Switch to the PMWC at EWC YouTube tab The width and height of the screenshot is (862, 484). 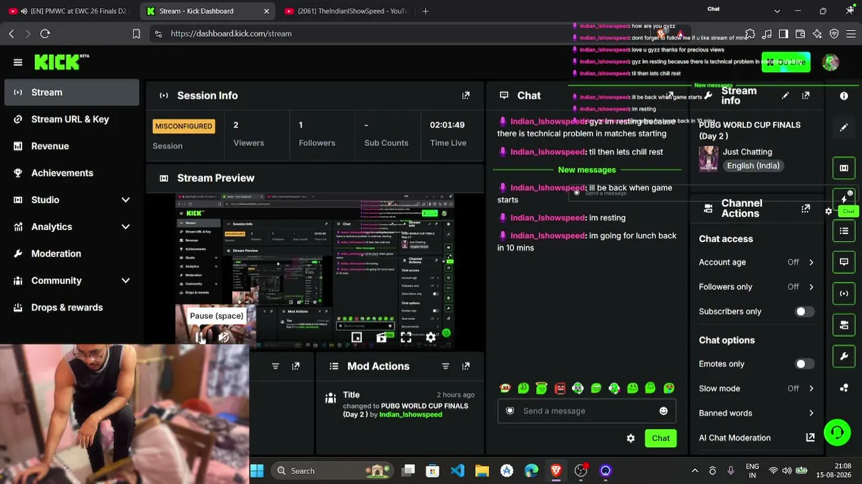pyautogui.click(x=69, y=11)
